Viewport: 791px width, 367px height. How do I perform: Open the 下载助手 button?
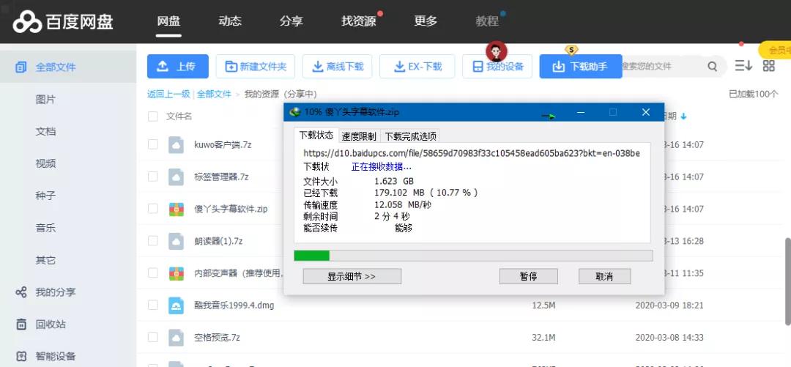[581, 66]
